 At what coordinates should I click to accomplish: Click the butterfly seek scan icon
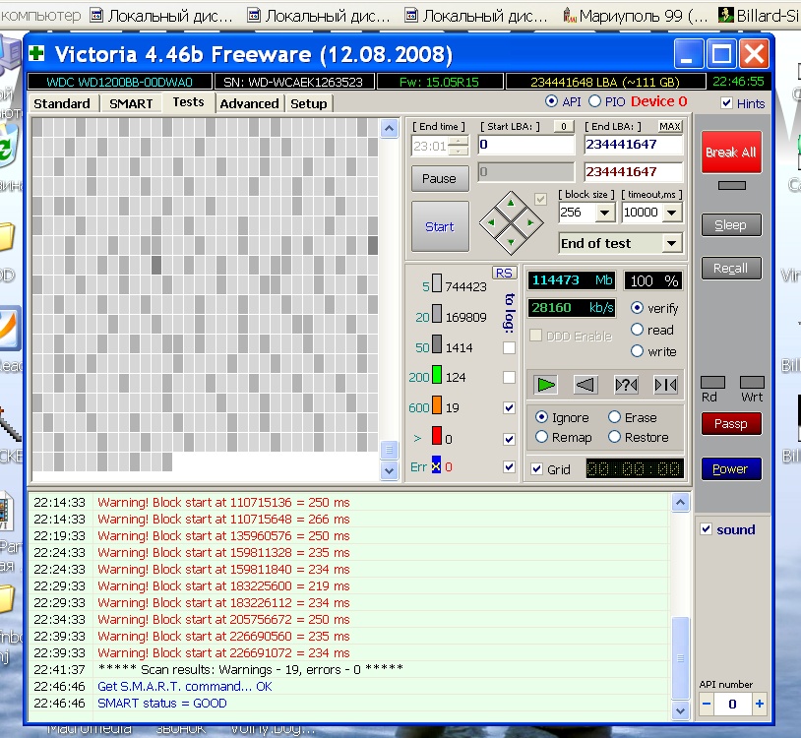(666, 385)
